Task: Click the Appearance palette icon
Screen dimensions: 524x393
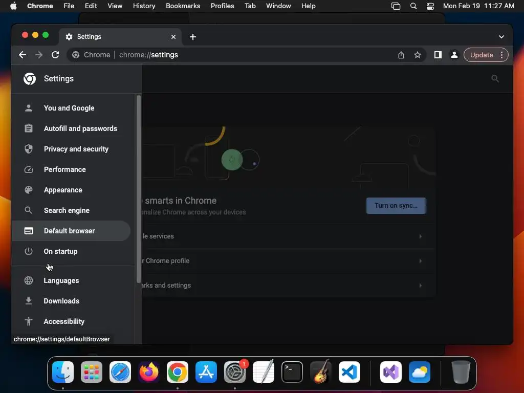Action: 29,190
